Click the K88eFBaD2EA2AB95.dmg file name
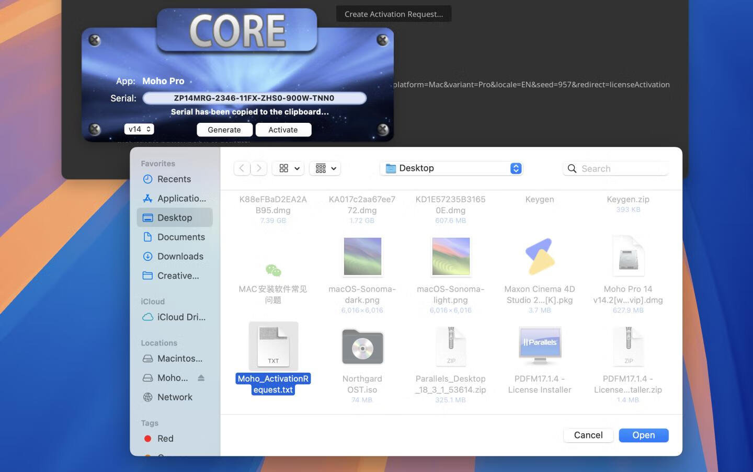The width and height of the screenshot is (753, 472). pos(273,205)
